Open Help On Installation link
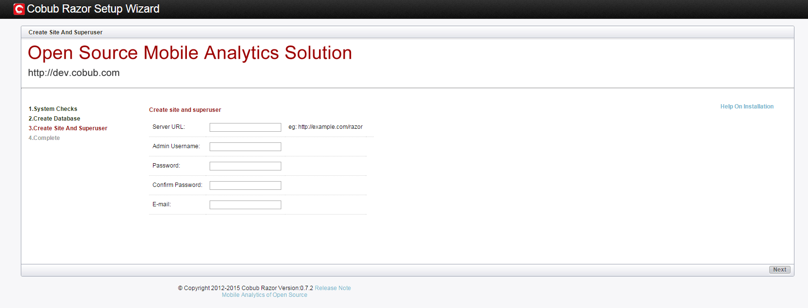808x308 pixels. (747, 107)
